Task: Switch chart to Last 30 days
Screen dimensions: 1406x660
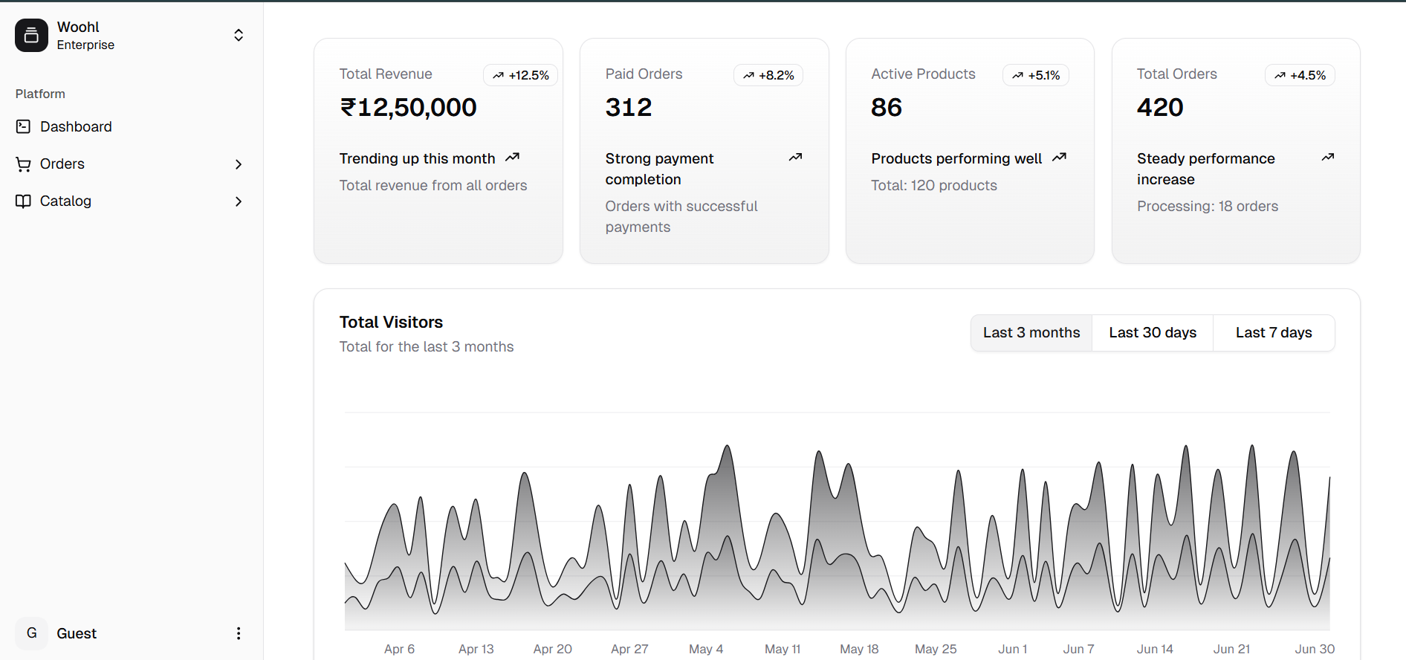Action: pos(1152,333)
